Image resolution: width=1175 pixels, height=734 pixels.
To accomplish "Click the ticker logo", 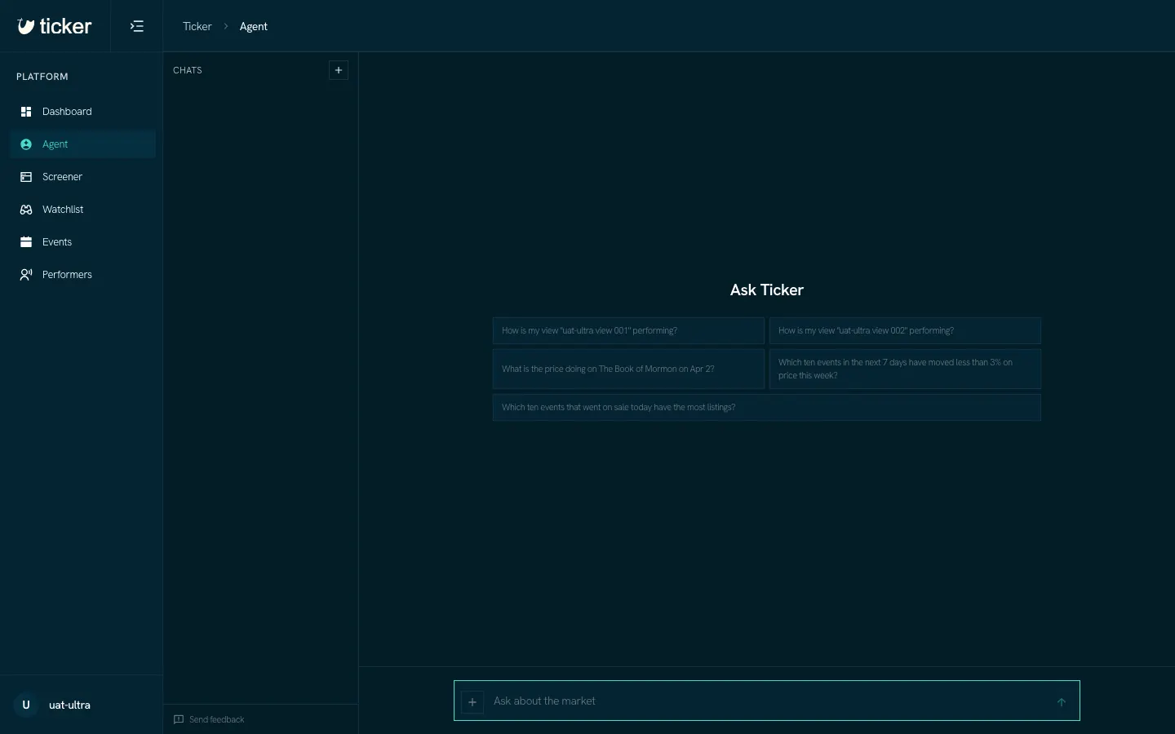I will [x=54, y=26].
